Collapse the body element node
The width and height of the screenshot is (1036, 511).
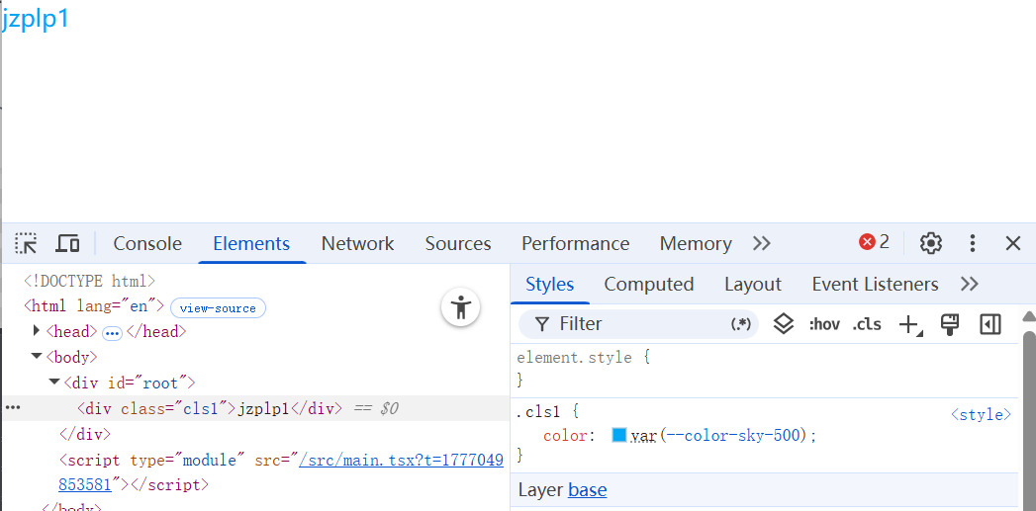[x=37, y=357]
